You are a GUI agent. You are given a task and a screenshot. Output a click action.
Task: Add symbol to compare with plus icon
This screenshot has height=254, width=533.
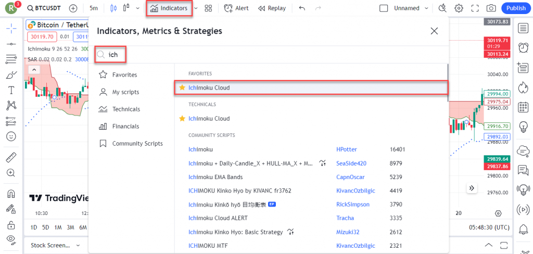pos(73,8)
